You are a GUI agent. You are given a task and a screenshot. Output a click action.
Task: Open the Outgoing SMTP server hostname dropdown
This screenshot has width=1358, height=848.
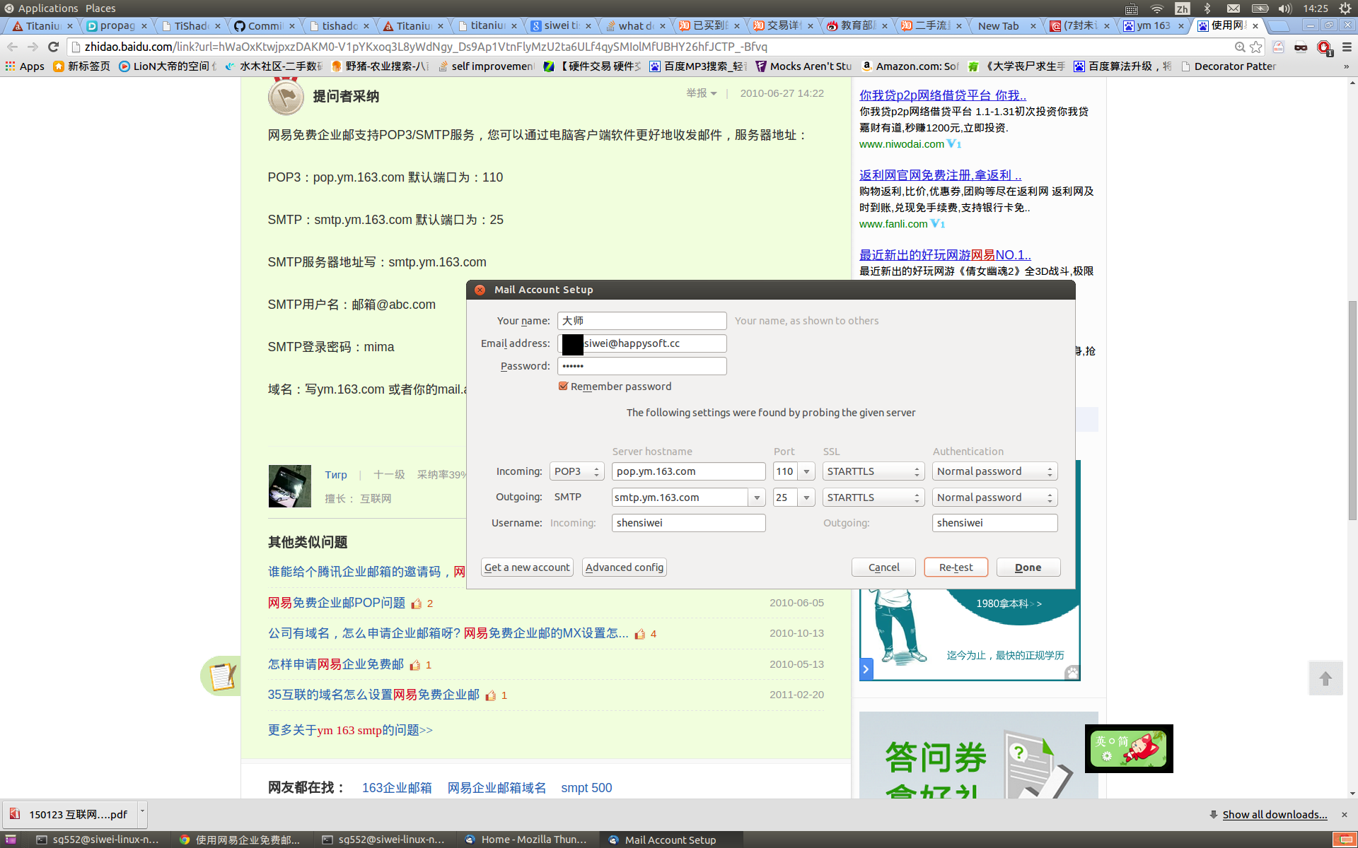pos(757,497)
